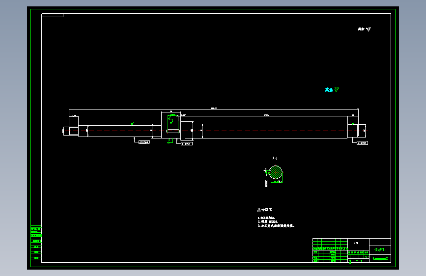
Task: Click the cyan surface-roughness note above the shaft
Action: pyautogui.click(x=332, y=89)
